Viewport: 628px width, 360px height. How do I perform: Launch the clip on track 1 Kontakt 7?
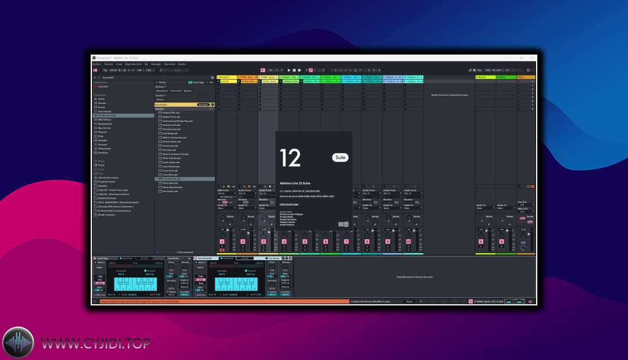coord(219,81)
